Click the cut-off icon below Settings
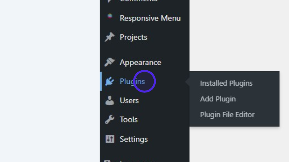This screenshot has width=289, height=162. click(x=107, y=160)
